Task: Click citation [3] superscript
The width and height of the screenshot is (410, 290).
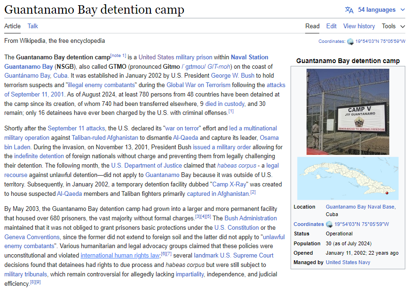Action: tap(197, 217)
